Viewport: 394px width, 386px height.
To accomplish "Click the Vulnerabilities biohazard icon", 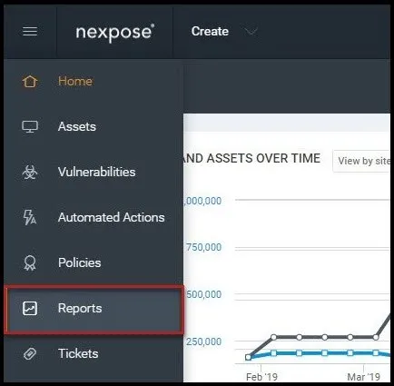I will point(30,172).
